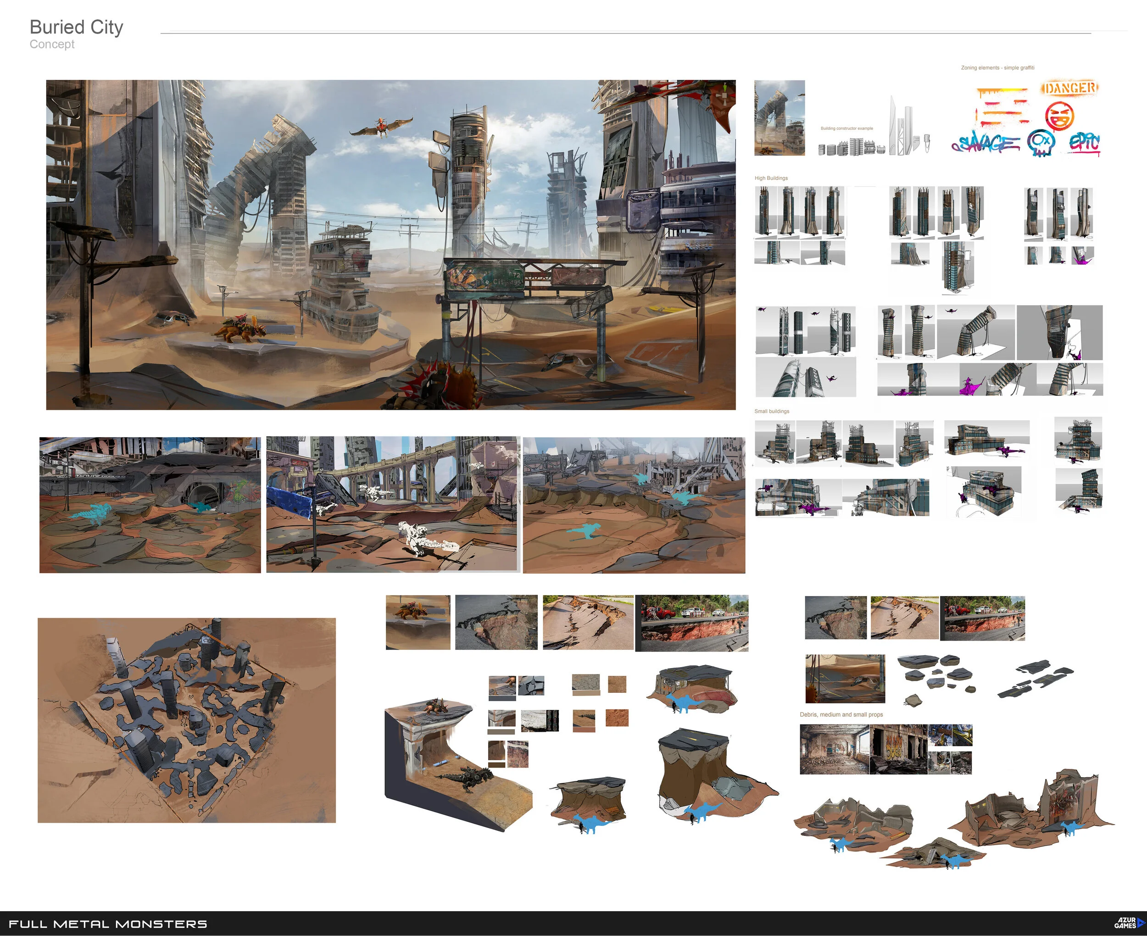Open the white mech skeleton street sketch
Screen dimensions: 1147x936
(x=393, y=504)
